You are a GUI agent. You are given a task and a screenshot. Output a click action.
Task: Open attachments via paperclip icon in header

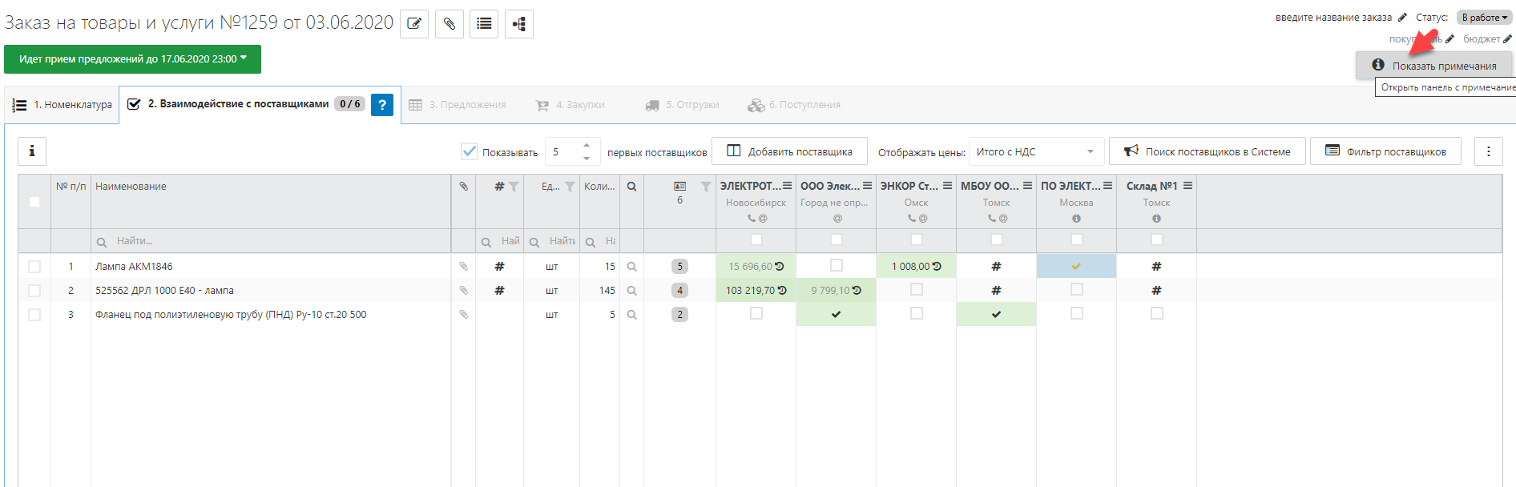[450, 24]
